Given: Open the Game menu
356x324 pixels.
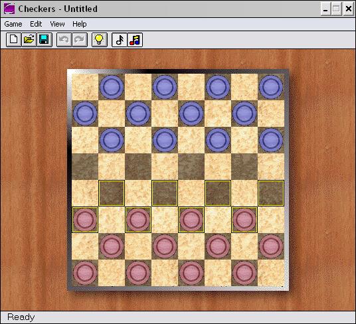Looking at the screenshot, I should point(13,24).
